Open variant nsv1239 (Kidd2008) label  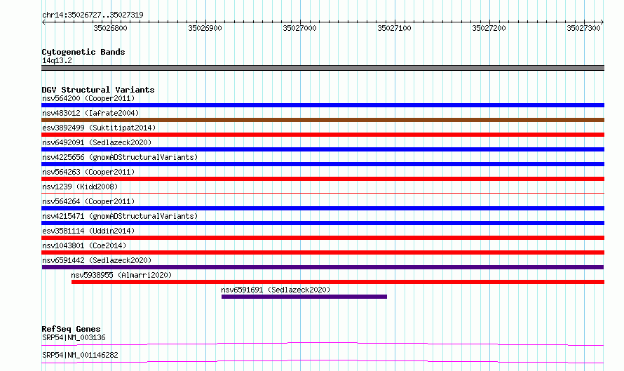click(80, 187)
